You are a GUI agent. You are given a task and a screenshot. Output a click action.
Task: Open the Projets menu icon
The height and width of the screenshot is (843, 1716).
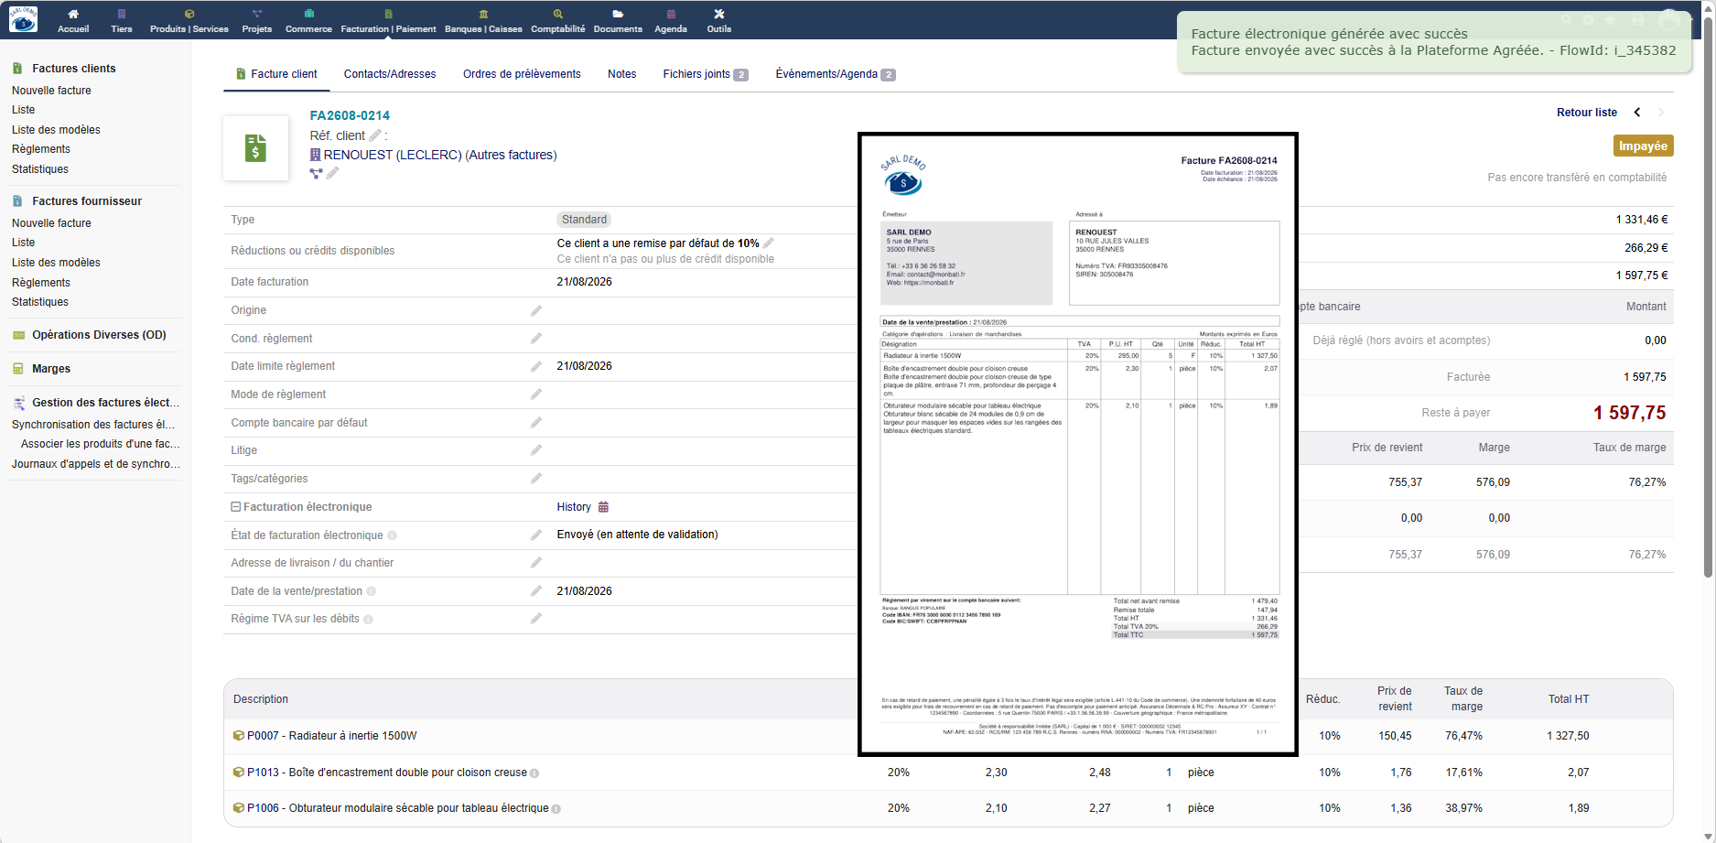click(x=257, y=14)
